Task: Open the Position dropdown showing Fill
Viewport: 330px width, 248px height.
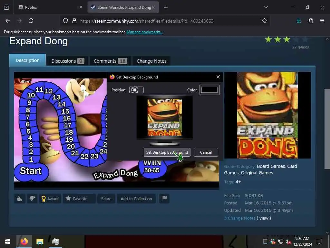Action: (136, 90)
